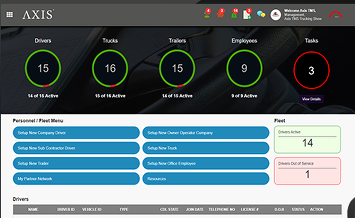Open orange notification icon with badge 3
This screenshot has height=218, width=355.
220,13
